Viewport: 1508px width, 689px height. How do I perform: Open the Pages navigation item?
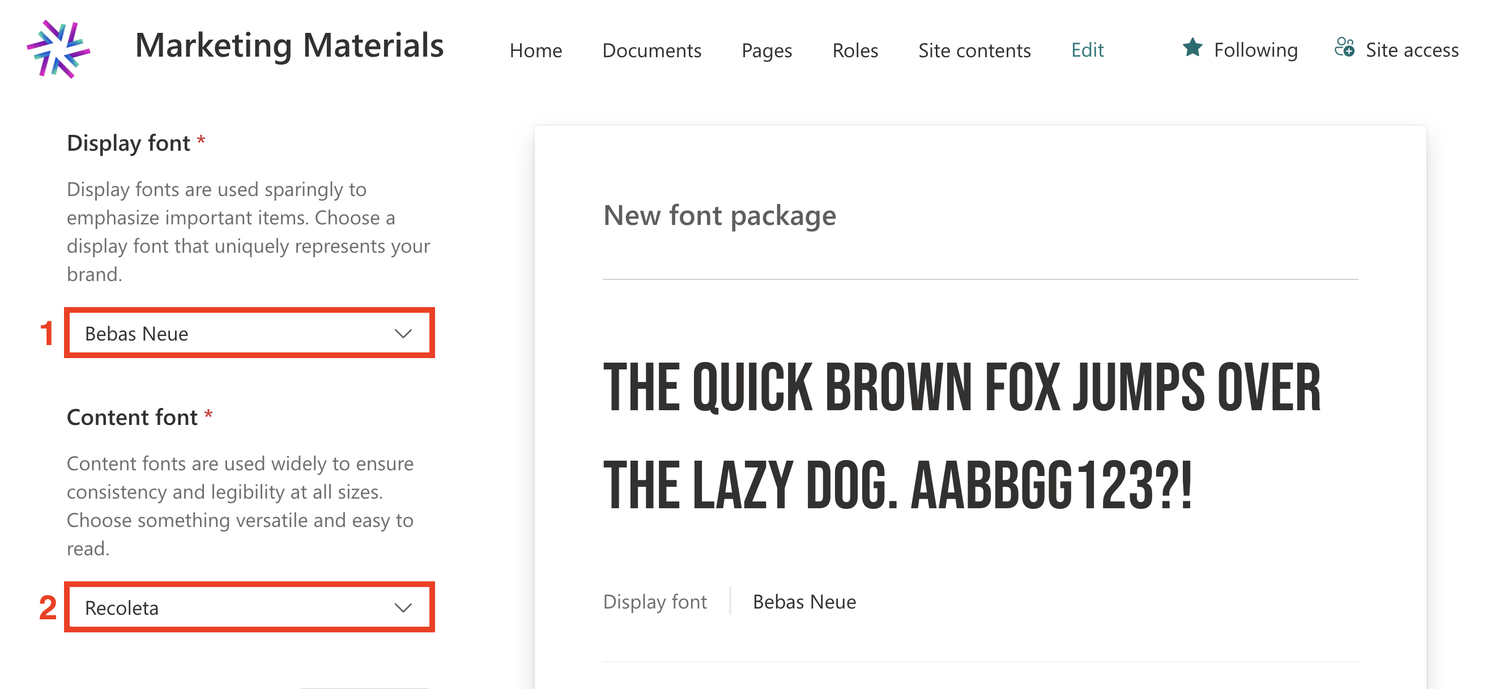tap(766, 50)
